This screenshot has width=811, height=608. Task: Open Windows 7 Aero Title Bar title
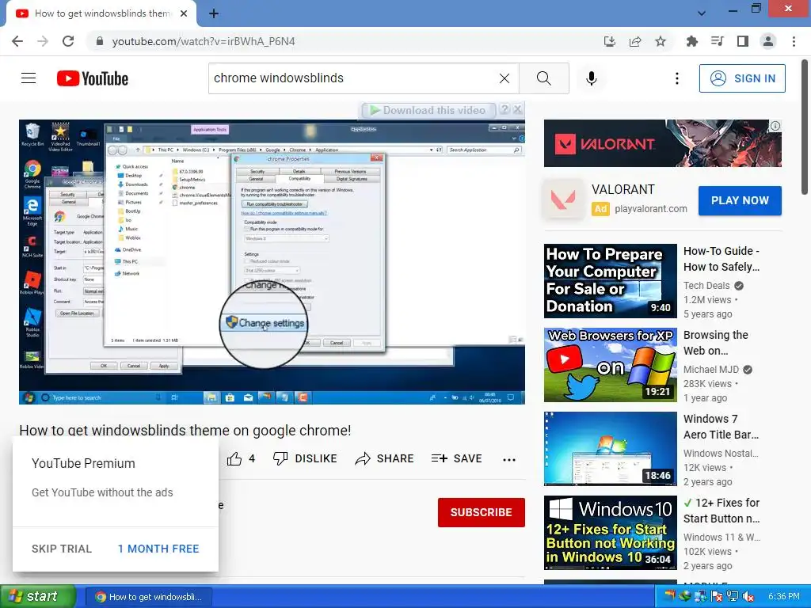721,427
